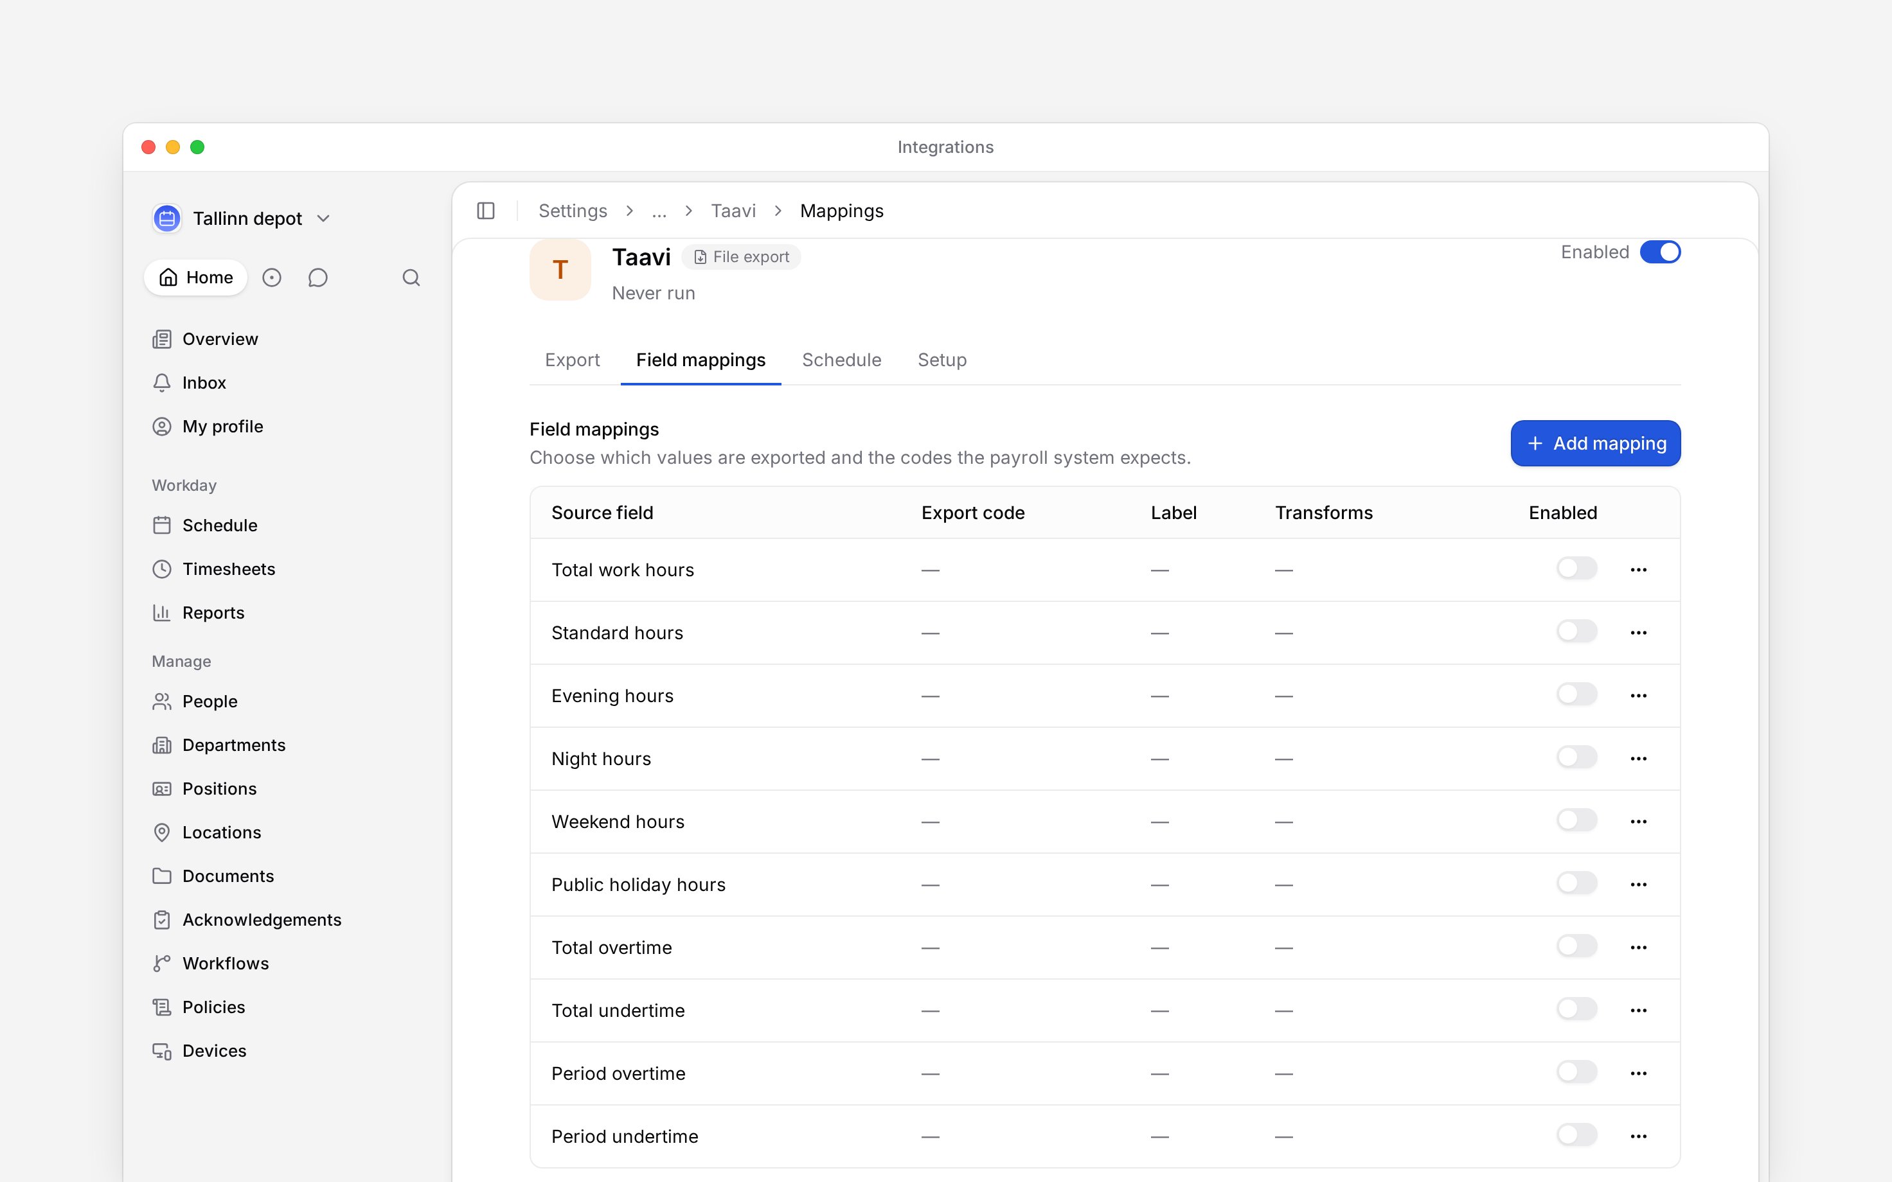Open more options for Weekend hours
This screenshot has height=1182, width=1892.
tap(1639, 822)
